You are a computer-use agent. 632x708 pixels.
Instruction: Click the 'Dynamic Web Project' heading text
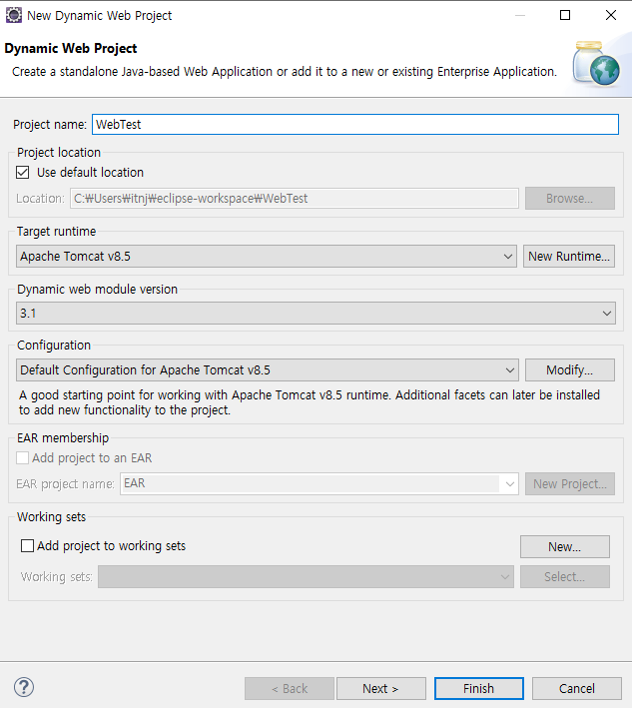click(71, 48)
